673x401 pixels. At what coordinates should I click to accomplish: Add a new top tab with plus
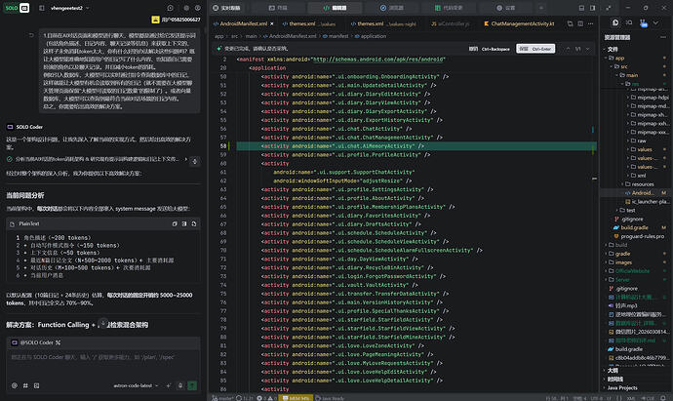click(541, 8)
